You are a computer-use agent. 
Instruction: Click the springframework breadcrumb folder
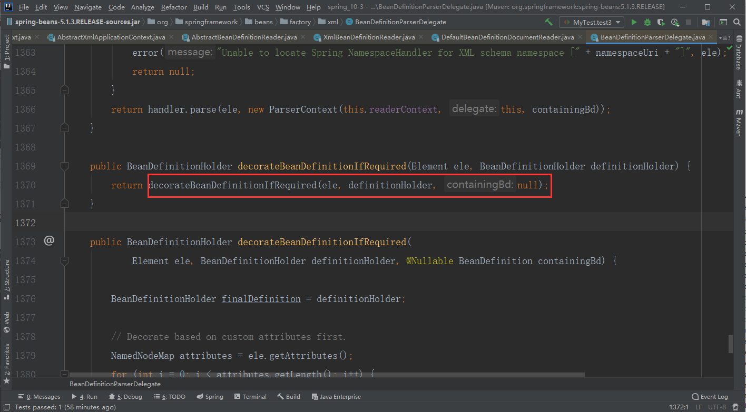click(206, 22)
